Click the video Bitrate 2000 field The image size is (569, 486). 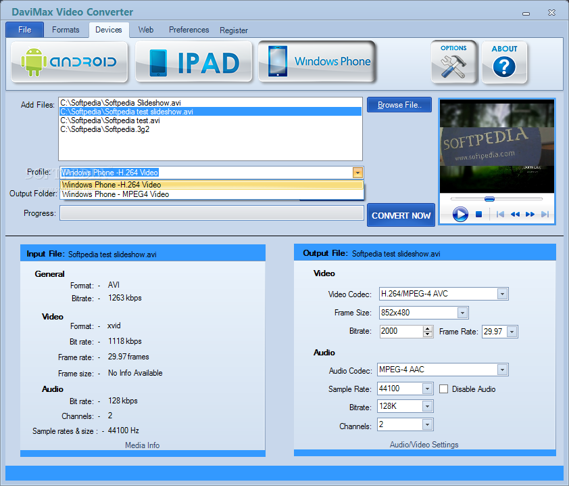pyautogui.click(x=401, y=331)
